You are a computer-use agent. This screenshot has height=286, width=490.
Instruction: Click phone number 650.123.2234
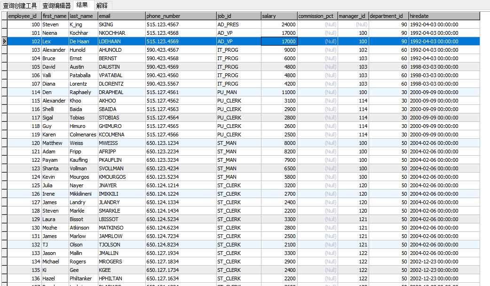click(181, 151)
